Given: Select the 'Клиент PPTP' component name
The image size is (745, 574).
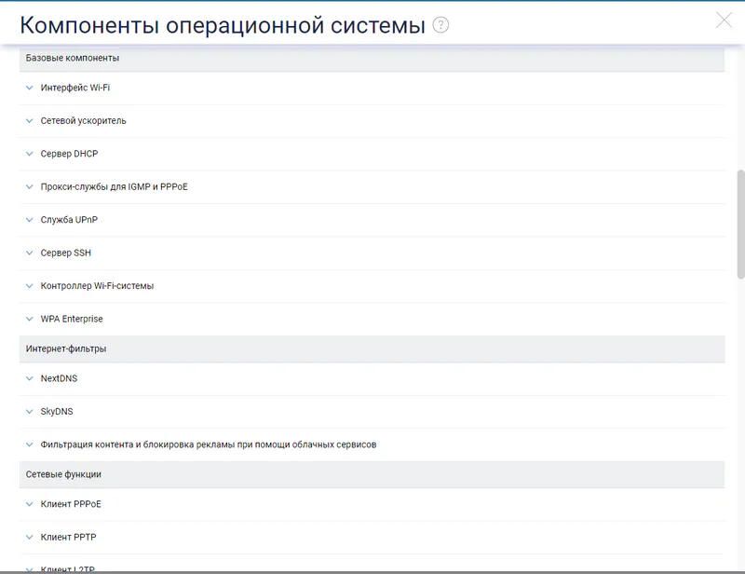Looking at the screenshot, I should click(x=68, y=537).
